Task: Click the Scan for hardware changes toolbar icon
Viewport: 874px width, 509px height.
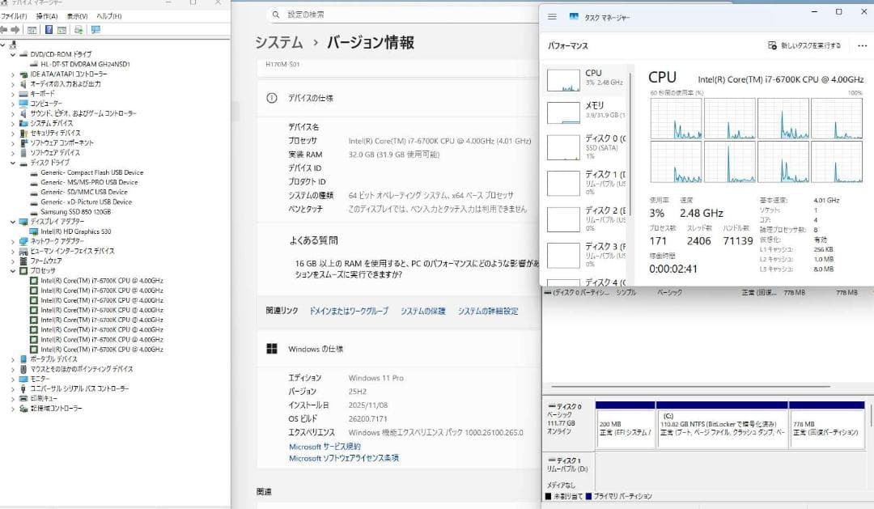Action: tap(78, 29)
